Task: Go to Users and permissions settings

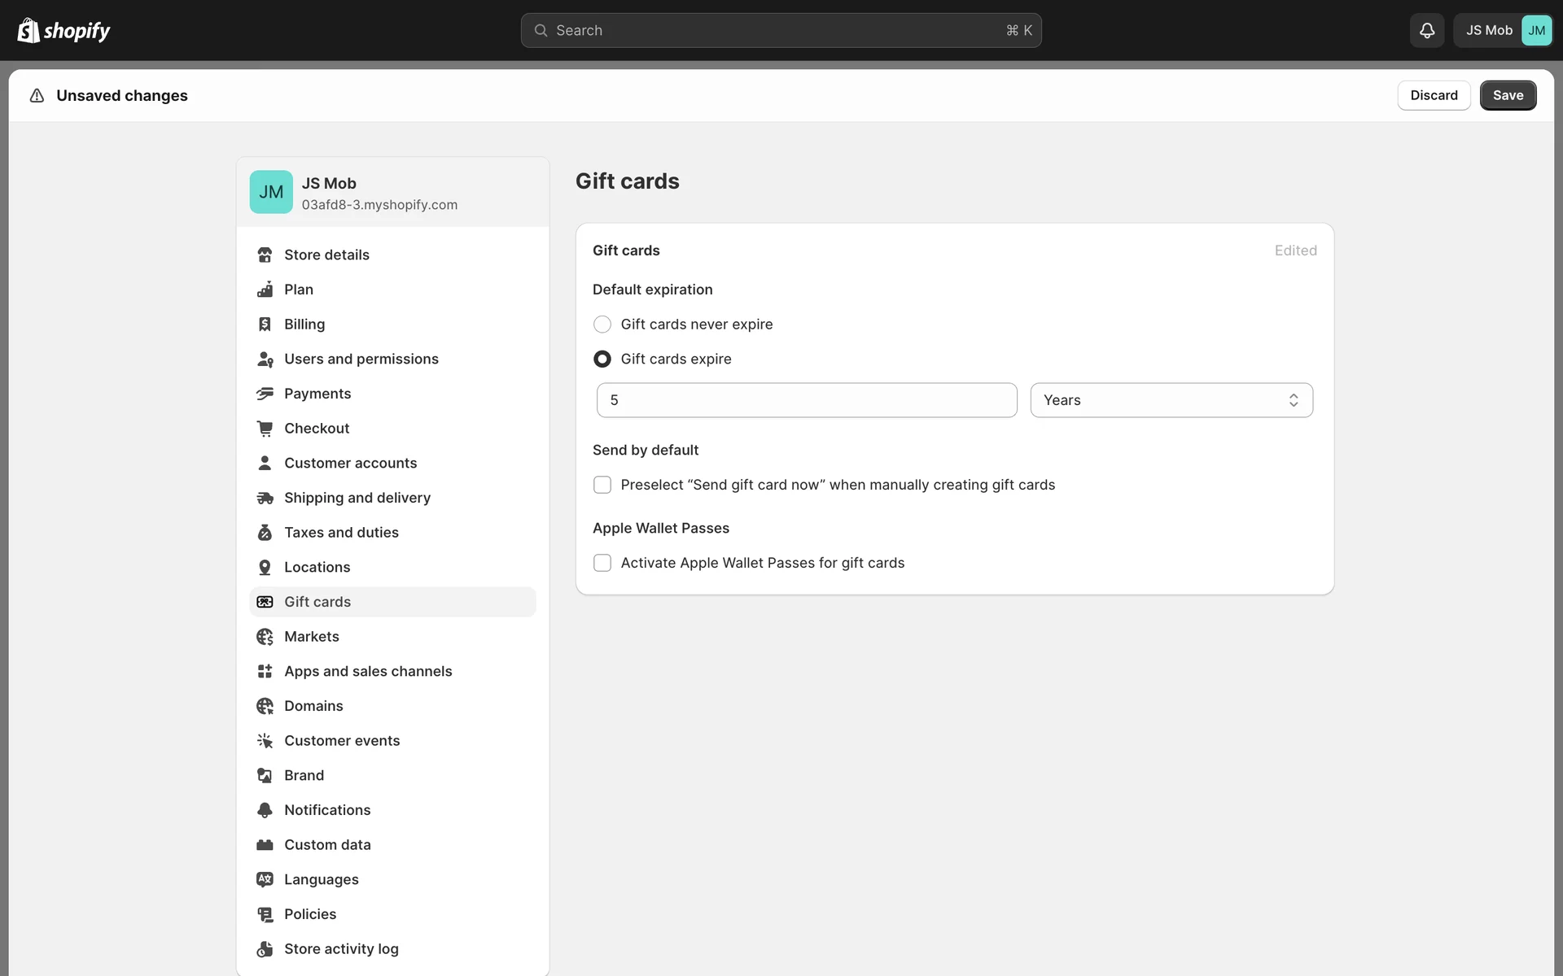Action: (x=361, y=359)
